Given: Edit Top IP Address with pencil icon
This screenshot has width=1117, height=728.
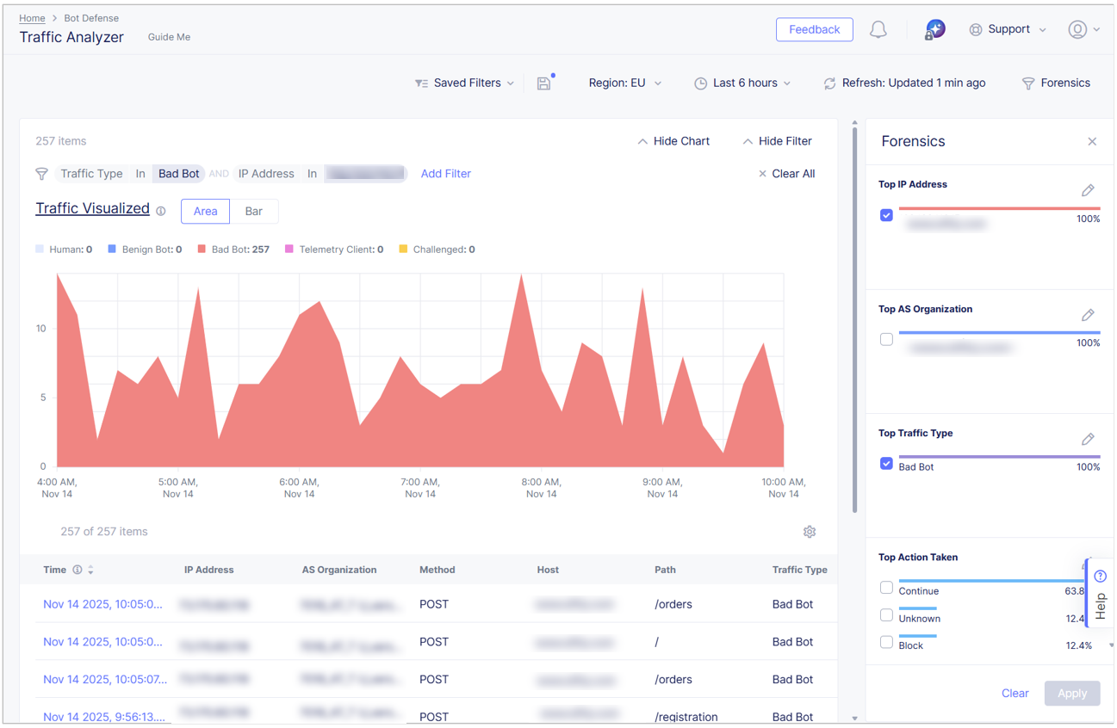Looking at the screenshot, I should tap(1088, 190).
